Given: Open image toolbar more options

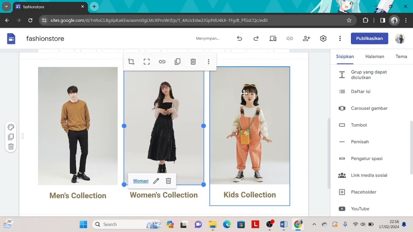Looking at the screenshot, I should point(208,62).
